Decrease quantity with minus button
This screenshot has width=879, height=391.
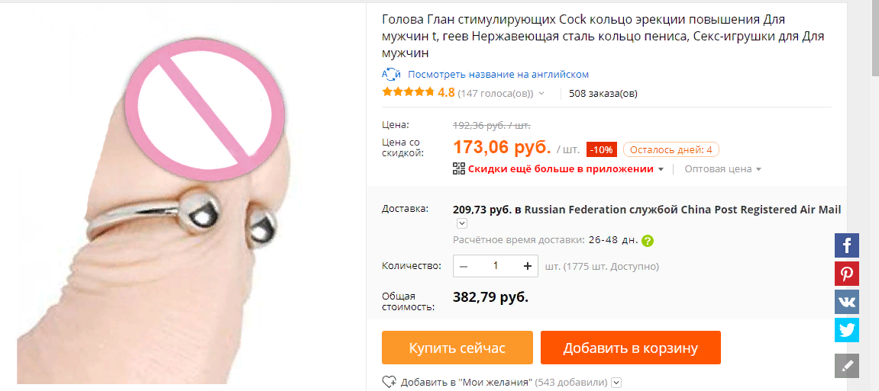point(464,266)
